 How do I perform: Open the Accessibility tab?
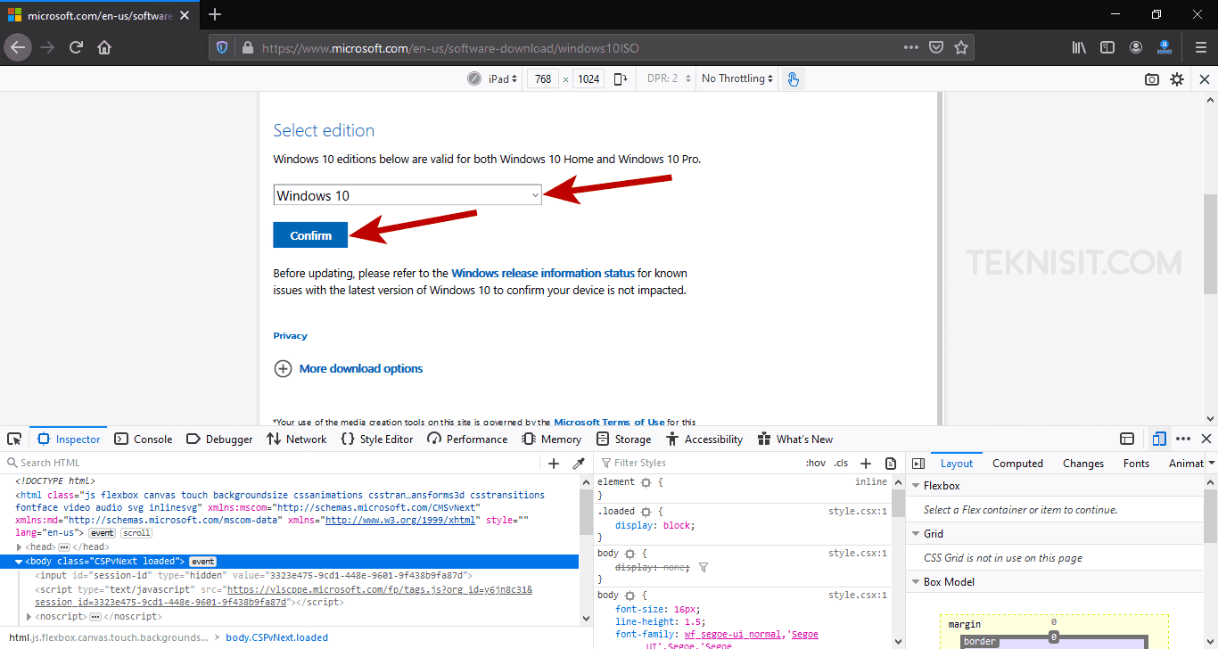pos(703,439)
